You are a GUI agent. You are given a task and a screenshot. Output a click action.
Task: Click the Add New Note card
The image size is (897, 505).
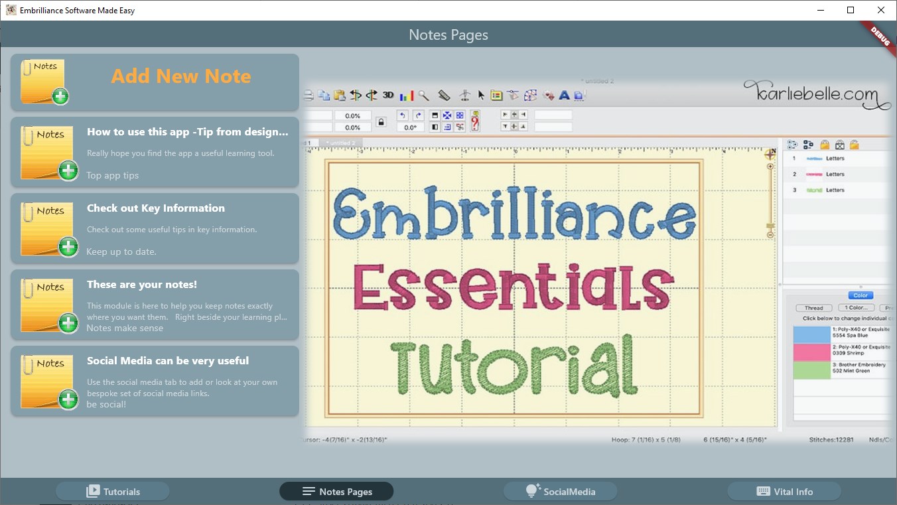coord(154,83)
